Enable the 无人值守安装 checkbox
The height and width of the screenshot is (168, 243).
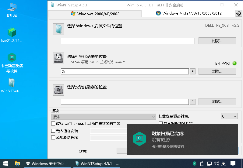coord(53,131)
